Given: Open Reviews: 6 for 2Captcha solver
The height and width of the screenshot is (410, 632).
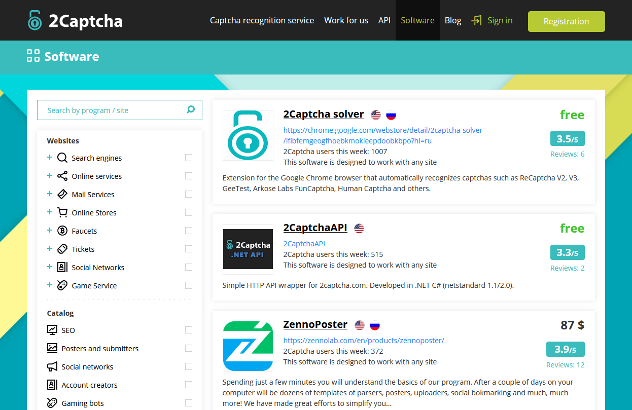Looking at the screenshot, I should [567, 154].
